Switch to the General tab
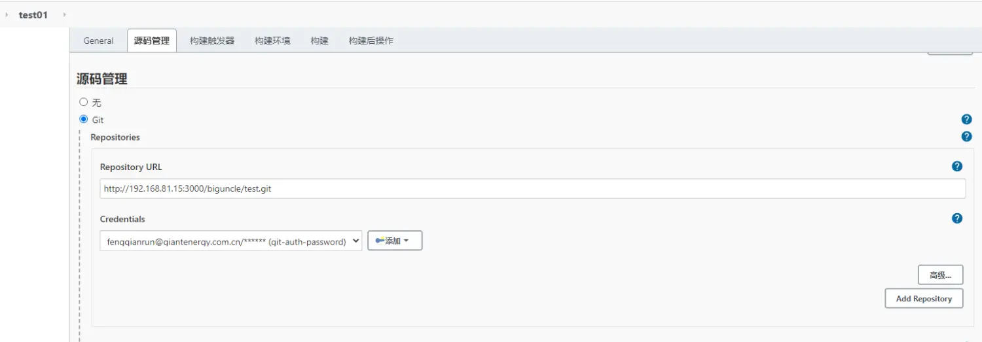982x342 pixels. coord(98,41)
